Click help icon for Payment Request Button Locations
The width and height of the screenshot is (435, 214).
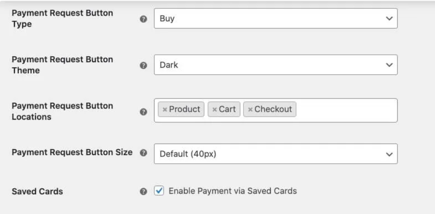(143, 112)
